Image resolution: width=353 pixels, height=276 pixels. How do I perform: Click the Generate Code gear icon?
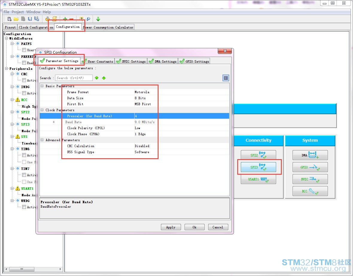48,19
